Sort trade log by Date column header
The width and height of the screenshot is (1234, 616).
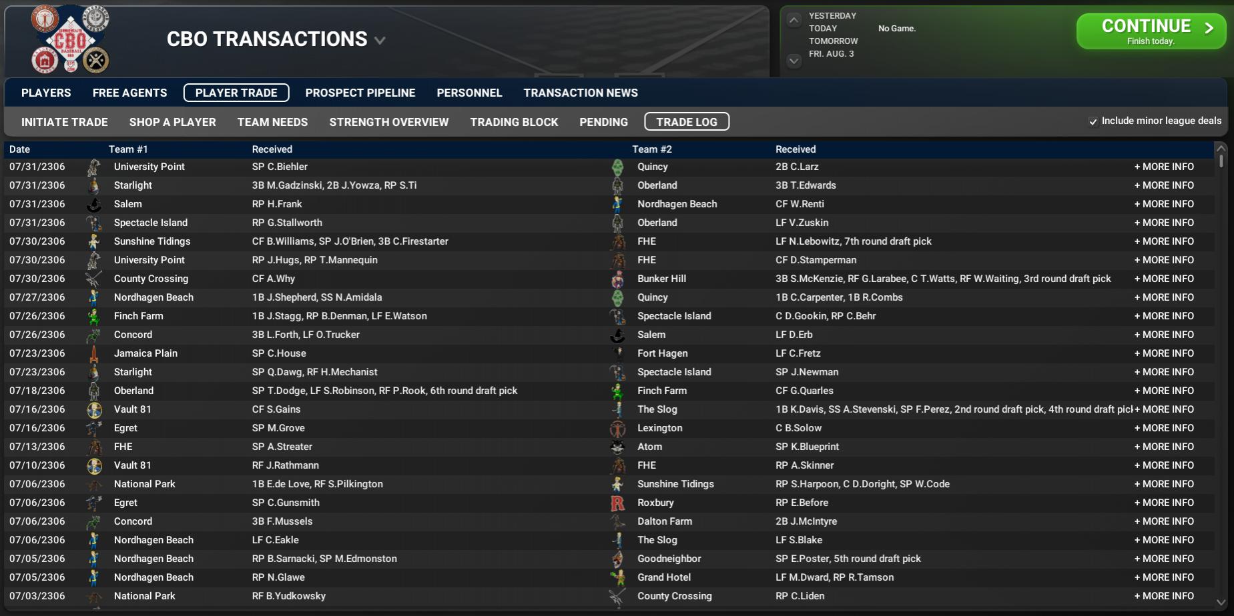(20, 149)
